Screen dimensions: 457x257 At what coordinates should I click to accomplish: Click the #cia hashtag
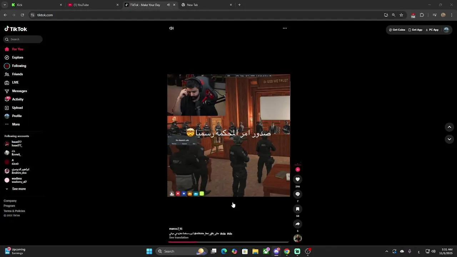coord(223,234)
